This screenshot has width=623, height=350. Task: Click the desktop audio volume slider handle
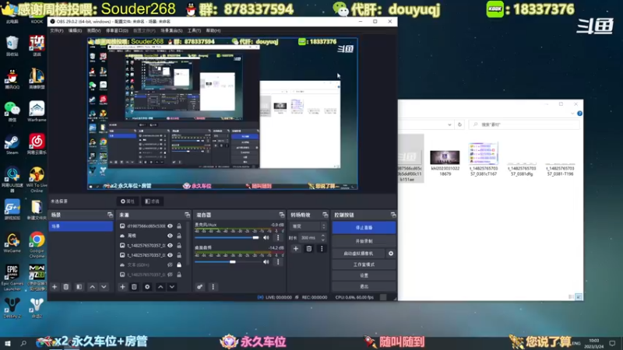point(232,262)
